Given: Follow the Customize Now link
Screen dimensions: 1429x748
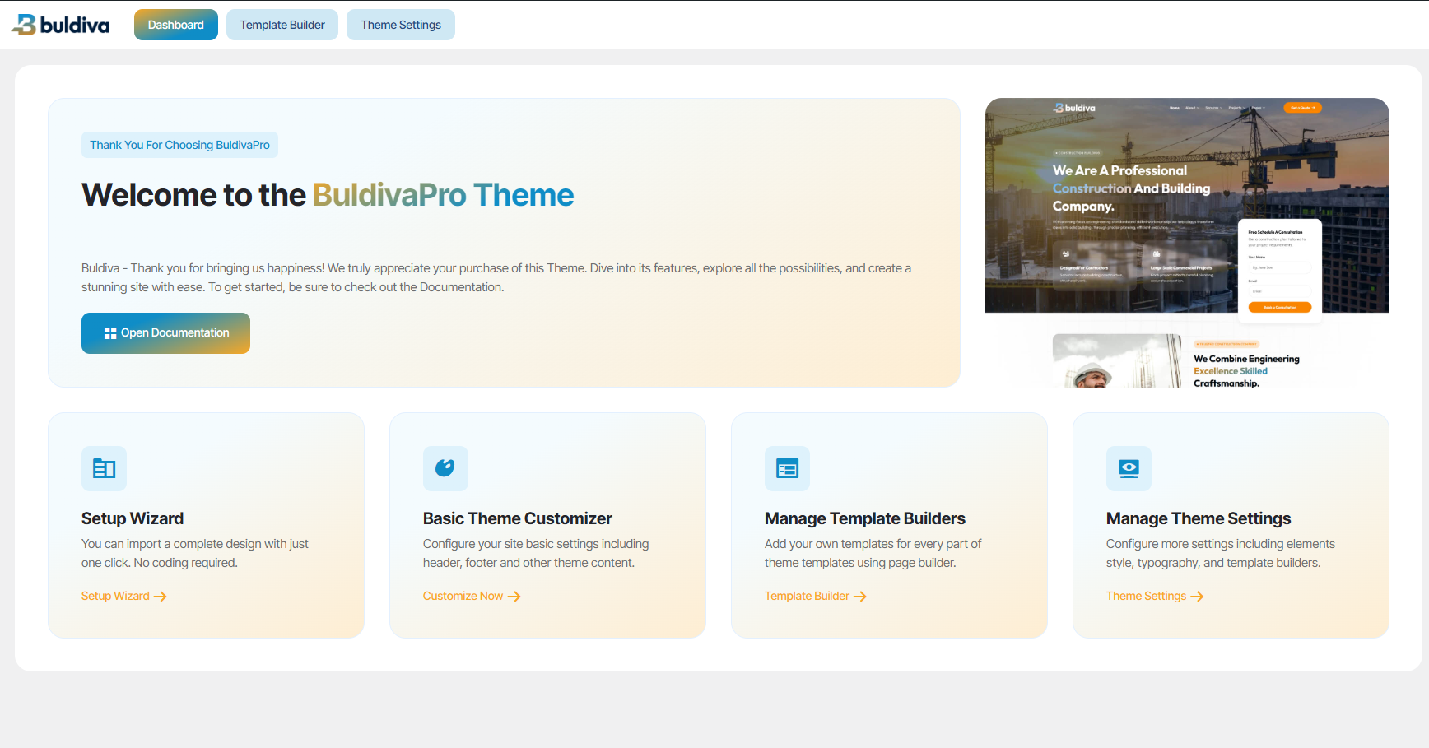Looking at the screenshot, I should tap(463, 596).
